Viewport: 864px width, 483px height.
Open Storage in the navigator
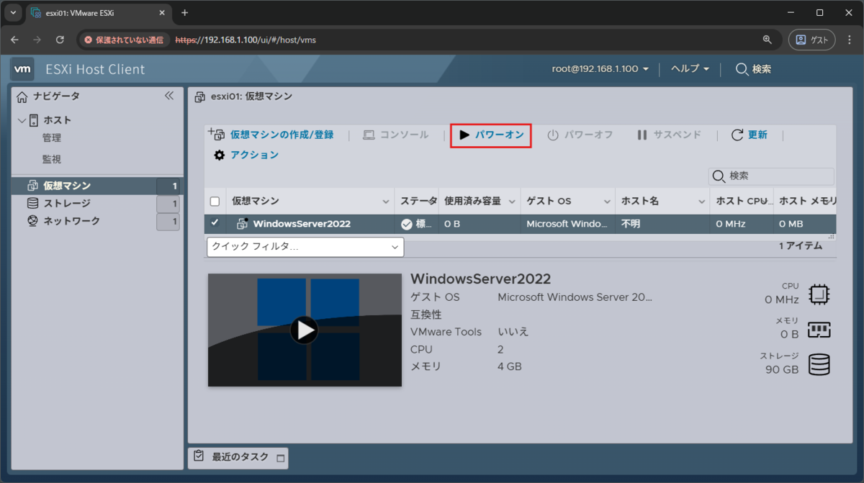[67, 204]
